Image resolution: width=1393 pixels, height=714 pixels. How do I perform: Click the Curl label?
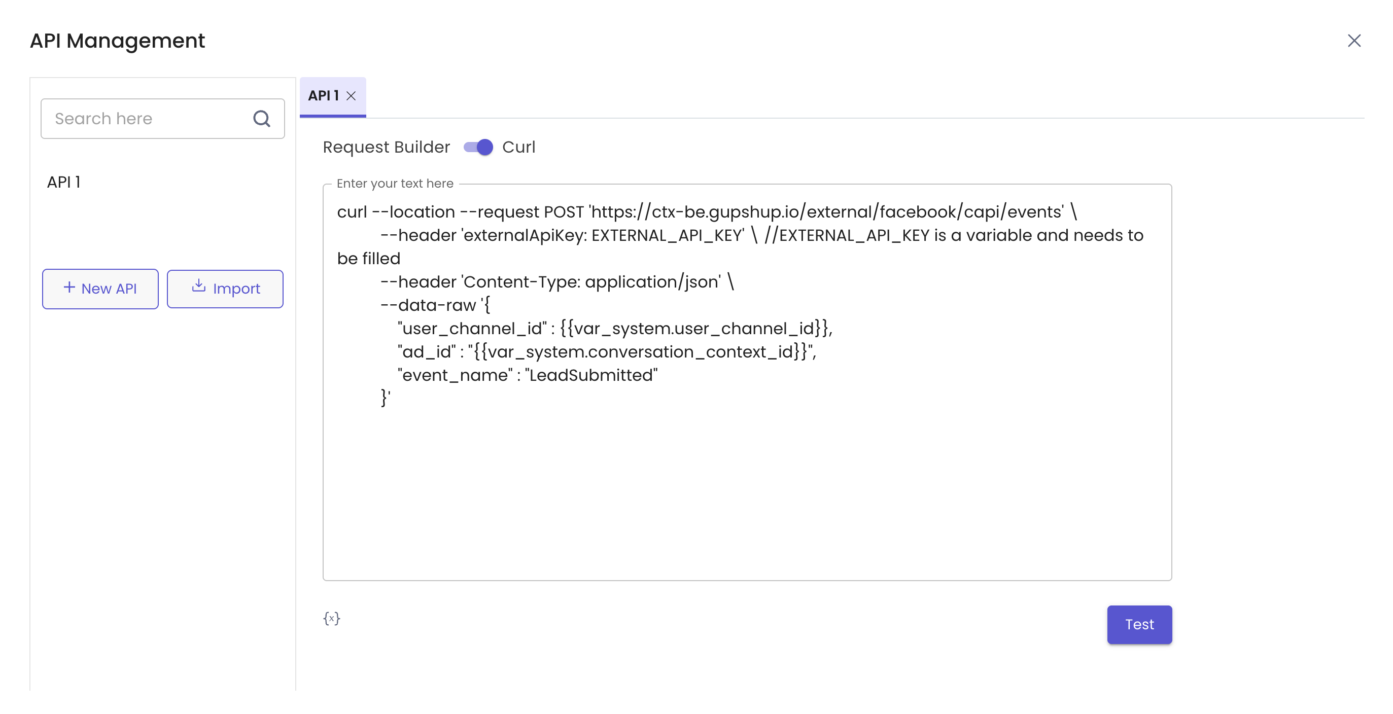coord(518,147)
